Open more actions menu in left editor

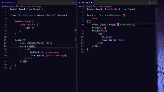point(73,3)
